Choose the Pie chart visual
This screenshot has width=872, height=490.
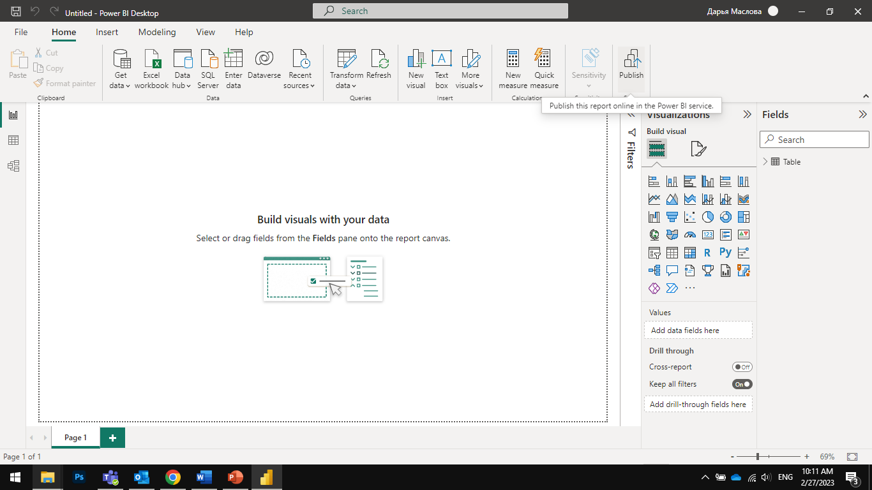tap(707, 217)
